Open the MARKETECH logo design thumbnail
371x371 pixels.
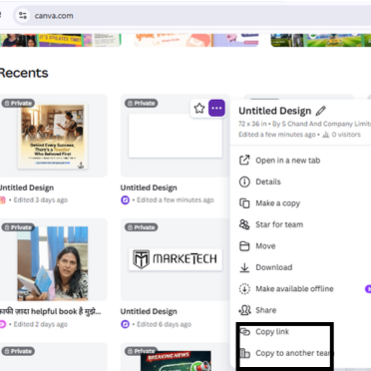tap(176, 259)
